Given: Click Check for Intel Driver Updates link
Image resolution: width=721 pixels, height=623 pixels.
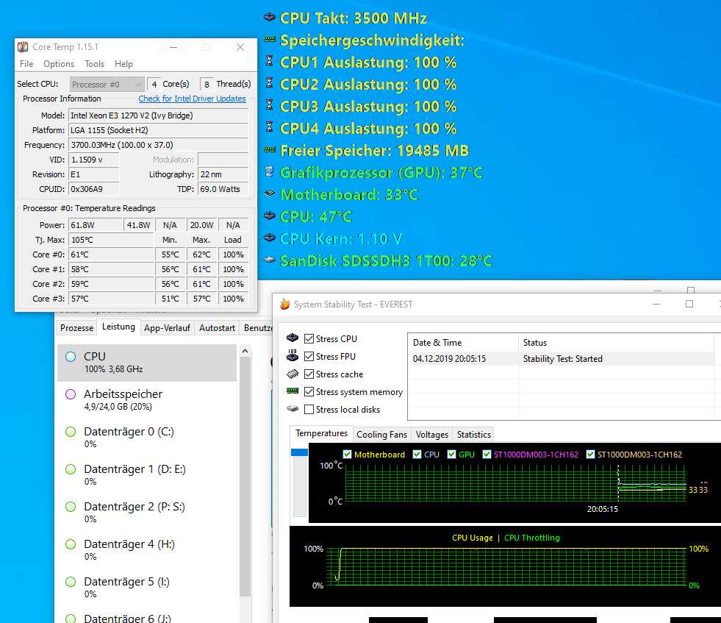Looking at the screenshot, I should point(193,99).
